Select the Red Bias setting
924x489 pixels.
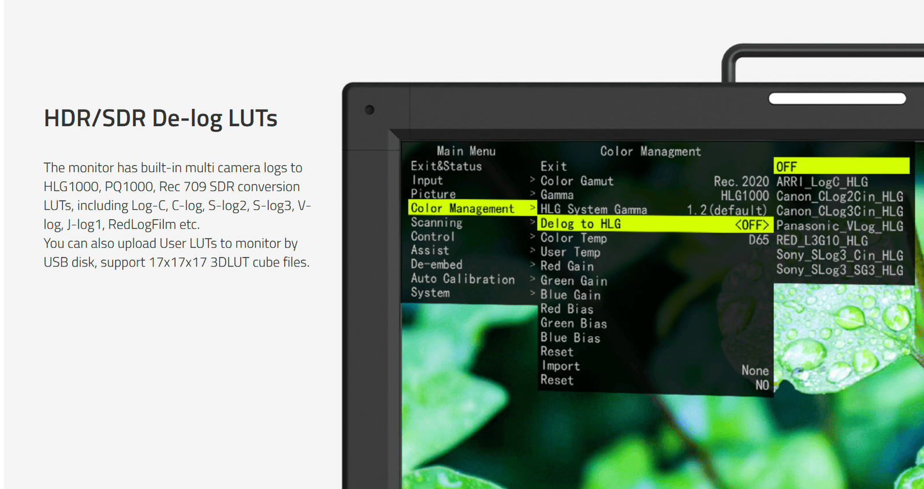[567, 309]
